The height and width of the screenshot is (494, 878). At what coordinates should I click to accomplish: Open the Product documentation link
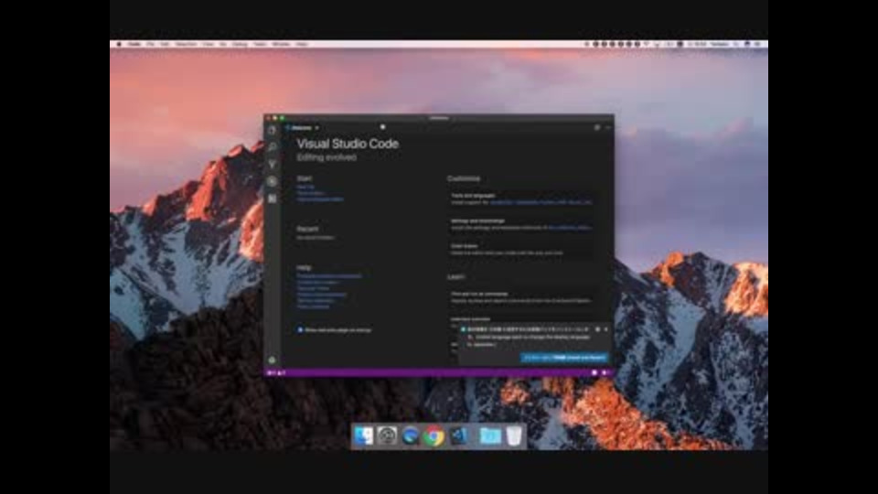pyautogui.click(x=322, y=295)
